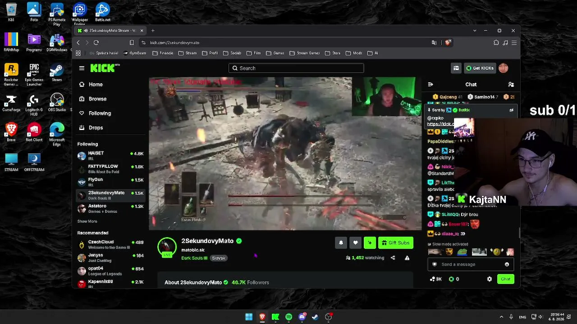
Task: Open the 3K channel points balance
Action: (x=436, y=279)
